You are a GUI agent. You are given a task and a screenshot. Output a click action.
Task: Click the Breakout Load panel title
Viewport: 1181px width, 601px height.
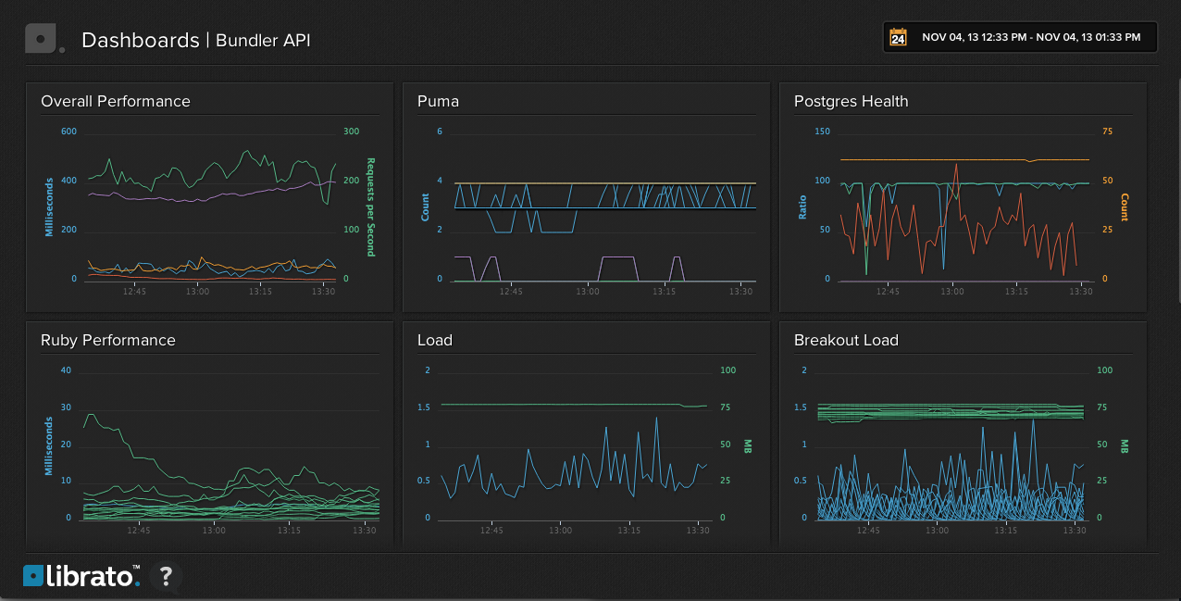click(x=846, y=341)
